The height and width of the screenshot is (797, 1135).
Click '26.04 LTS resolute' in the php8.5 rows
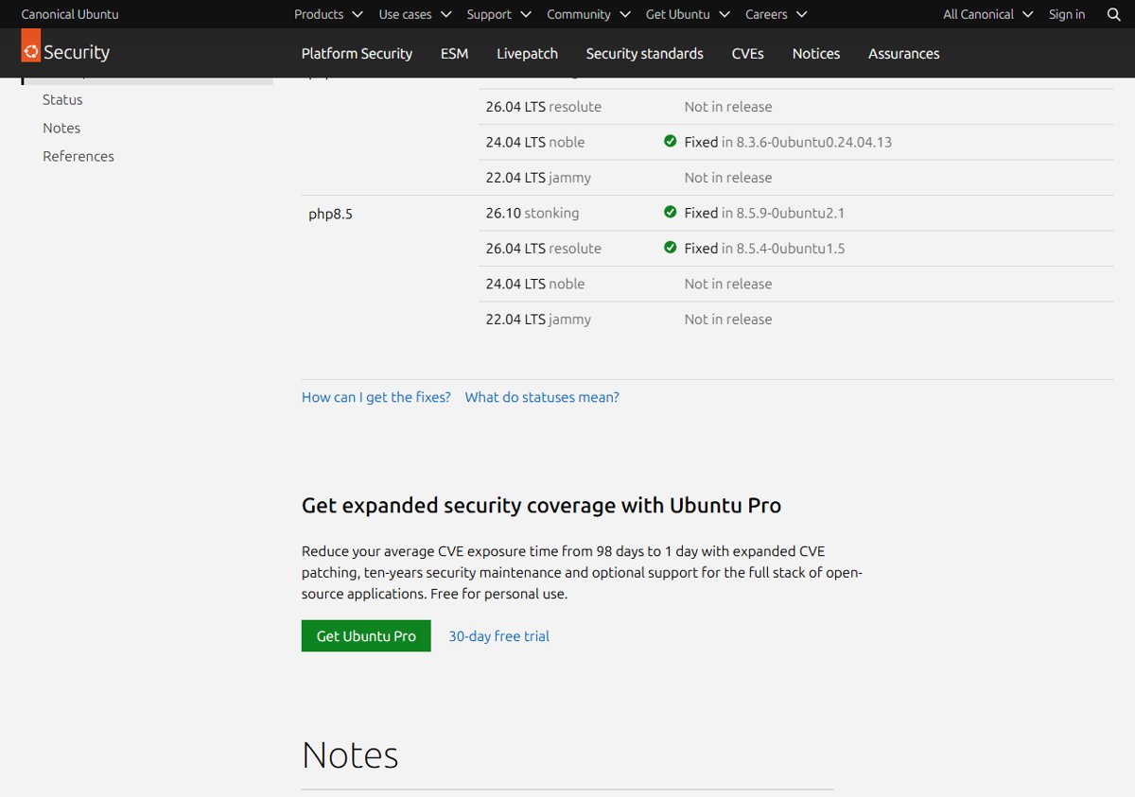click(x=544, y=248)
